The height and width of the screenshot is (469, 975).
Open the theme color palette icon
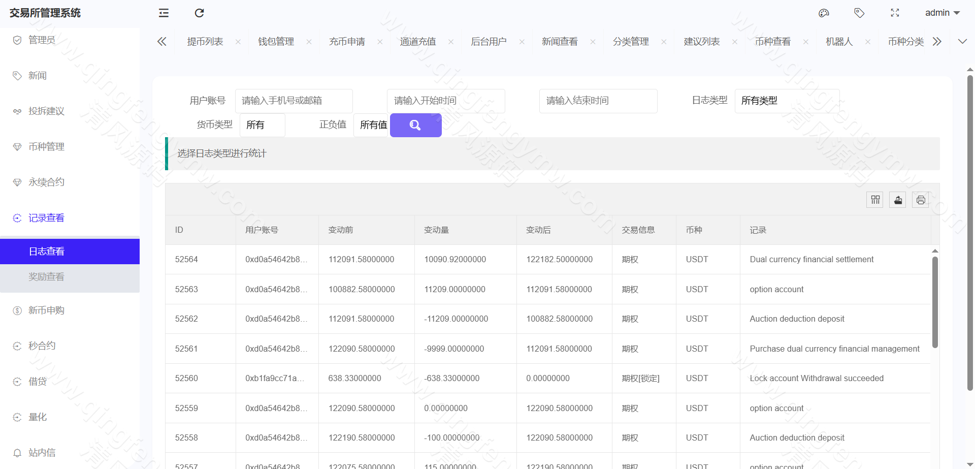(824, 13)
